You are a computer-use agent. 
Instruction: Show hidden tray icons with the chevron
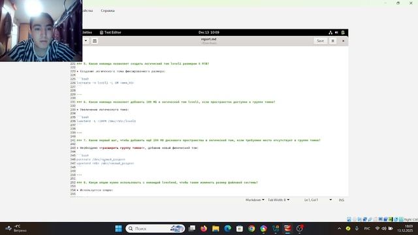339,228
